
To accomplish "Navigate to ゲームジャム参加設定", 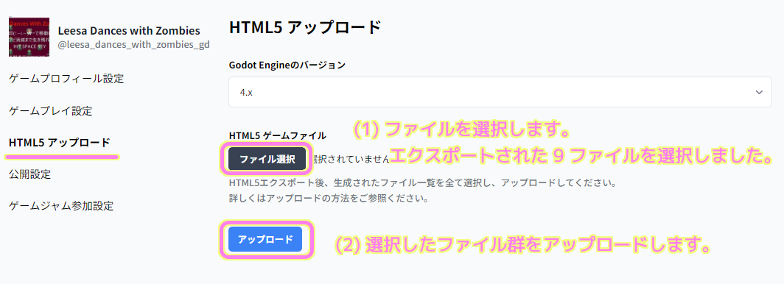I will 61,205.
